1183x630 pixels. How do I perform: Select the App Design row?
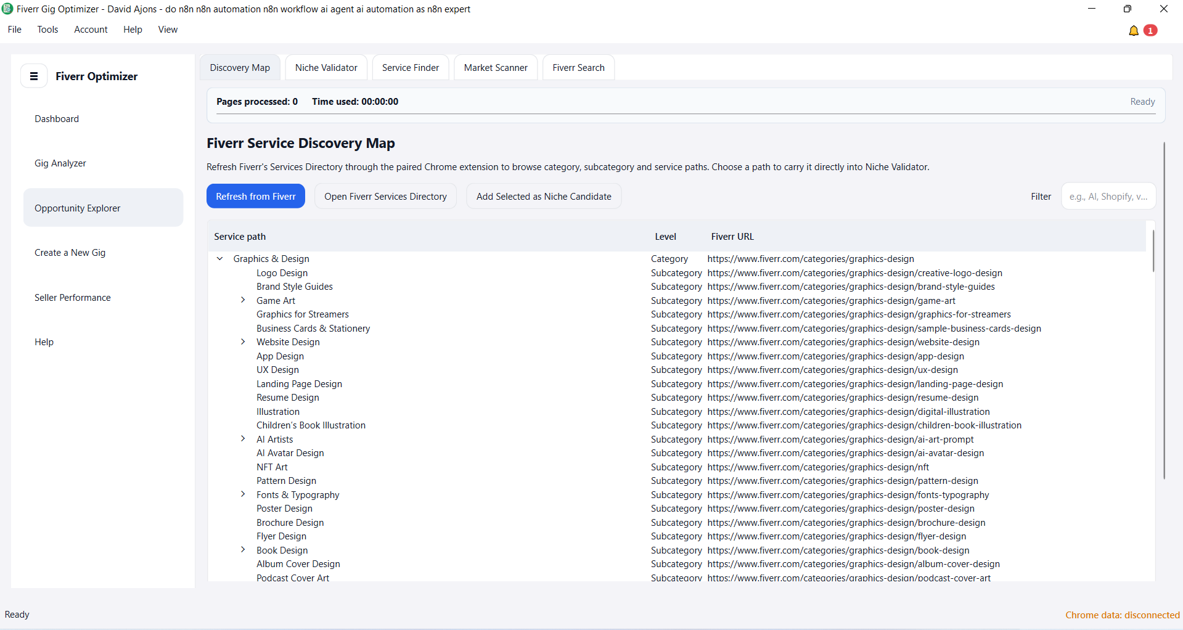pyautogui.click(x=677, y=356)
